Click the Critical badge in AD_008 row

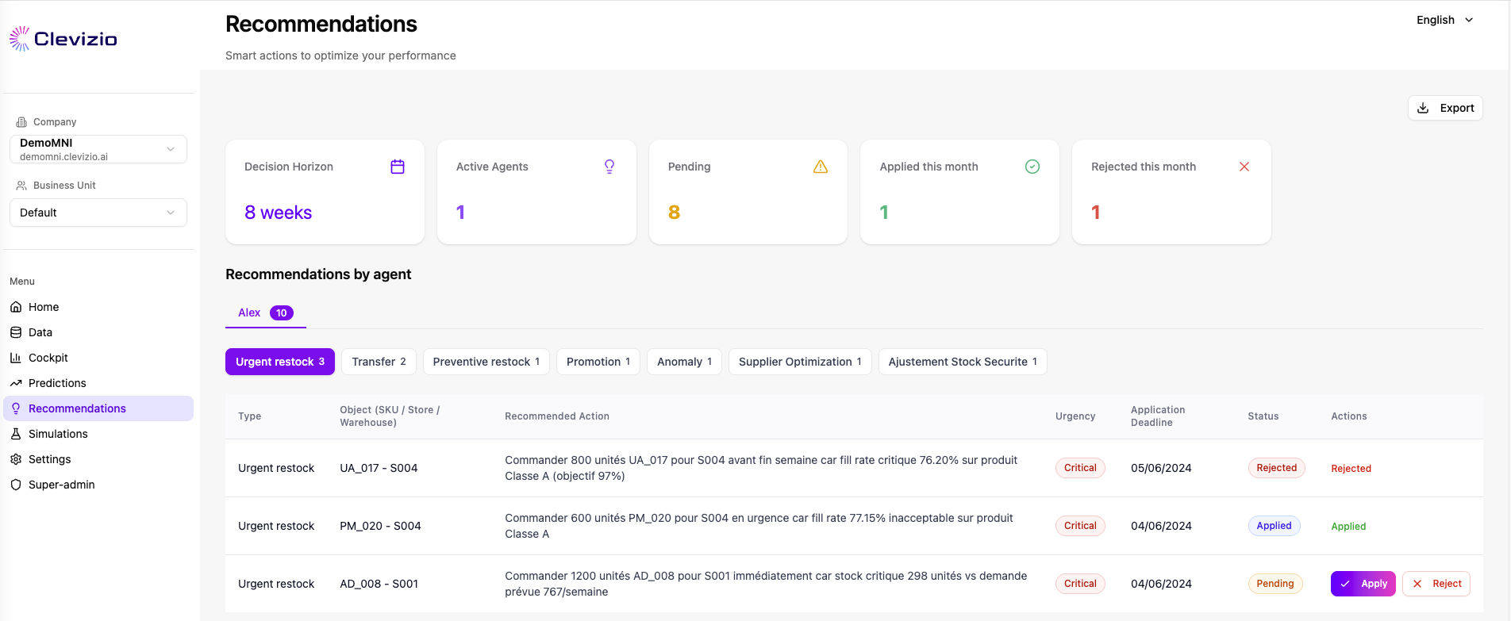(1080, 584)
